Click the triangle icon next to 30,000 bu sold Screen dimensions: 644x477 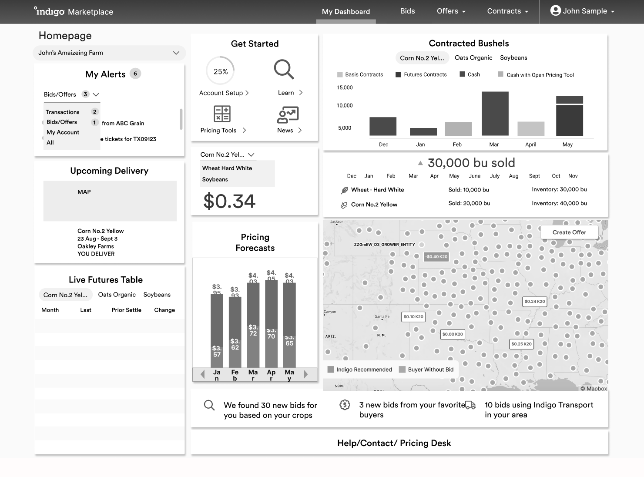pyautogui.click(x=420, y=163)
